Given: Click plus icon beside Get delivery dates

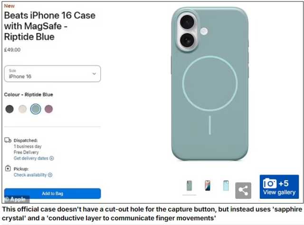Looking at the screenshot, I should 52,158.
